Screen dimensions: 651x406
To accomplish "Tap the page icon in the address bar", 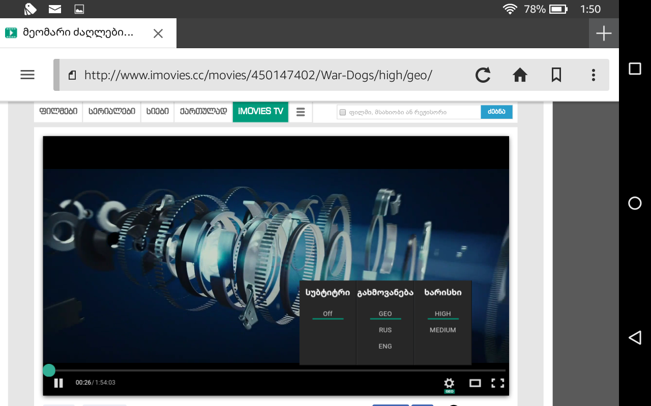I will coord(72,75).
